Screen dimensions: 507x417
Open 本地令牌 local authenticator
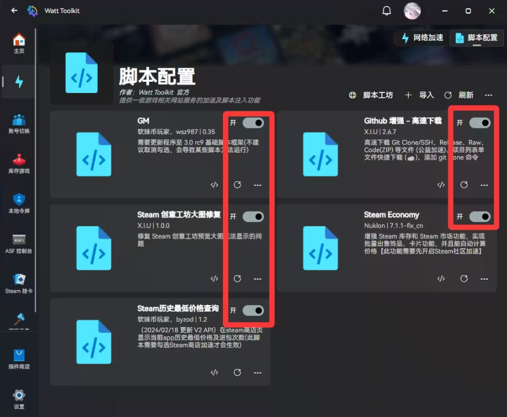pos(19,204)
